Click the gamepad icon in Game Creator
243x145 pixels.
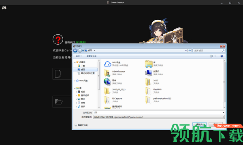tap(4, 8)
